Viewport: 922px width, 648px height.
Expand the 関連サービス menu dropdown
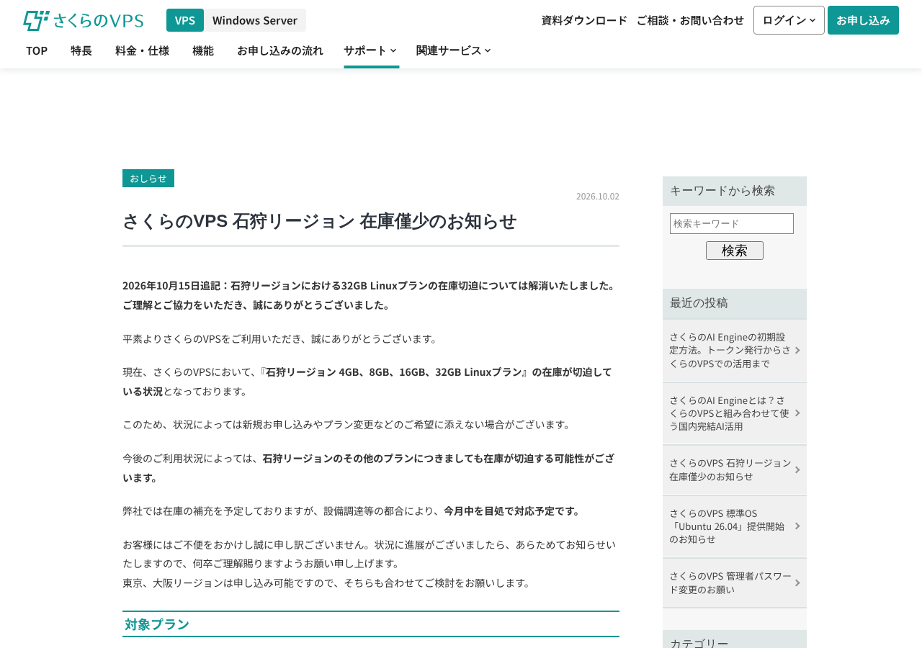click(x=454, y=50)
